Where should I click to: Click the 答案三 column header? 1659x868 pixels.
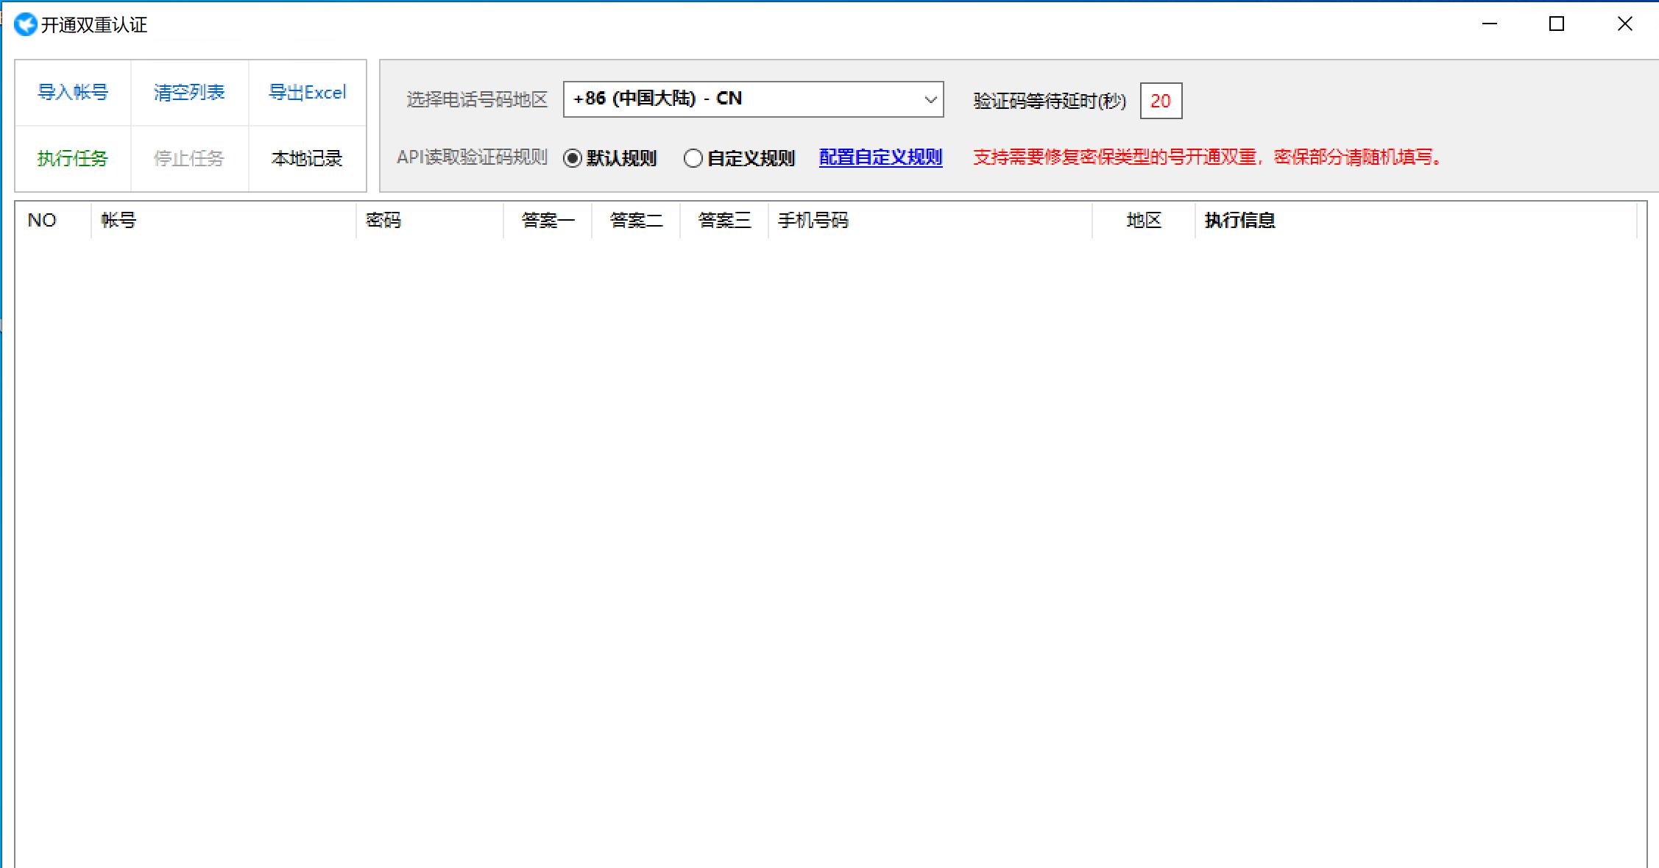click(x=724, y=220)
